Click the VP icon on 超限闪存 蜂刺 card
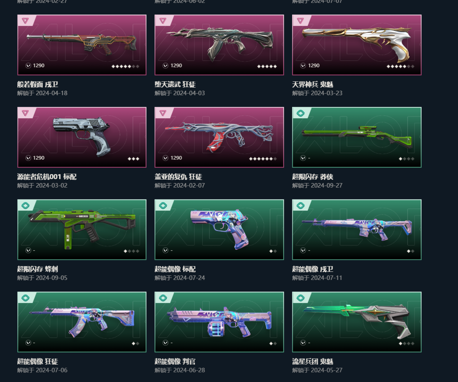This screenshot has width=458, height=382. [x=28, y=250]
